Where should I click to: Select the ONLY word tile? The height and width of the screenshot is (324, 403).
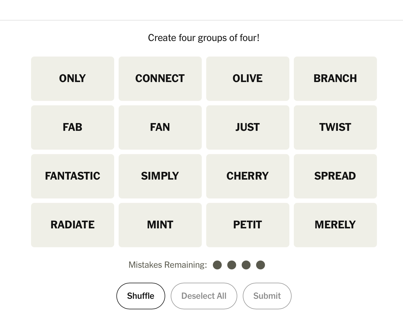tap(72, 78)
